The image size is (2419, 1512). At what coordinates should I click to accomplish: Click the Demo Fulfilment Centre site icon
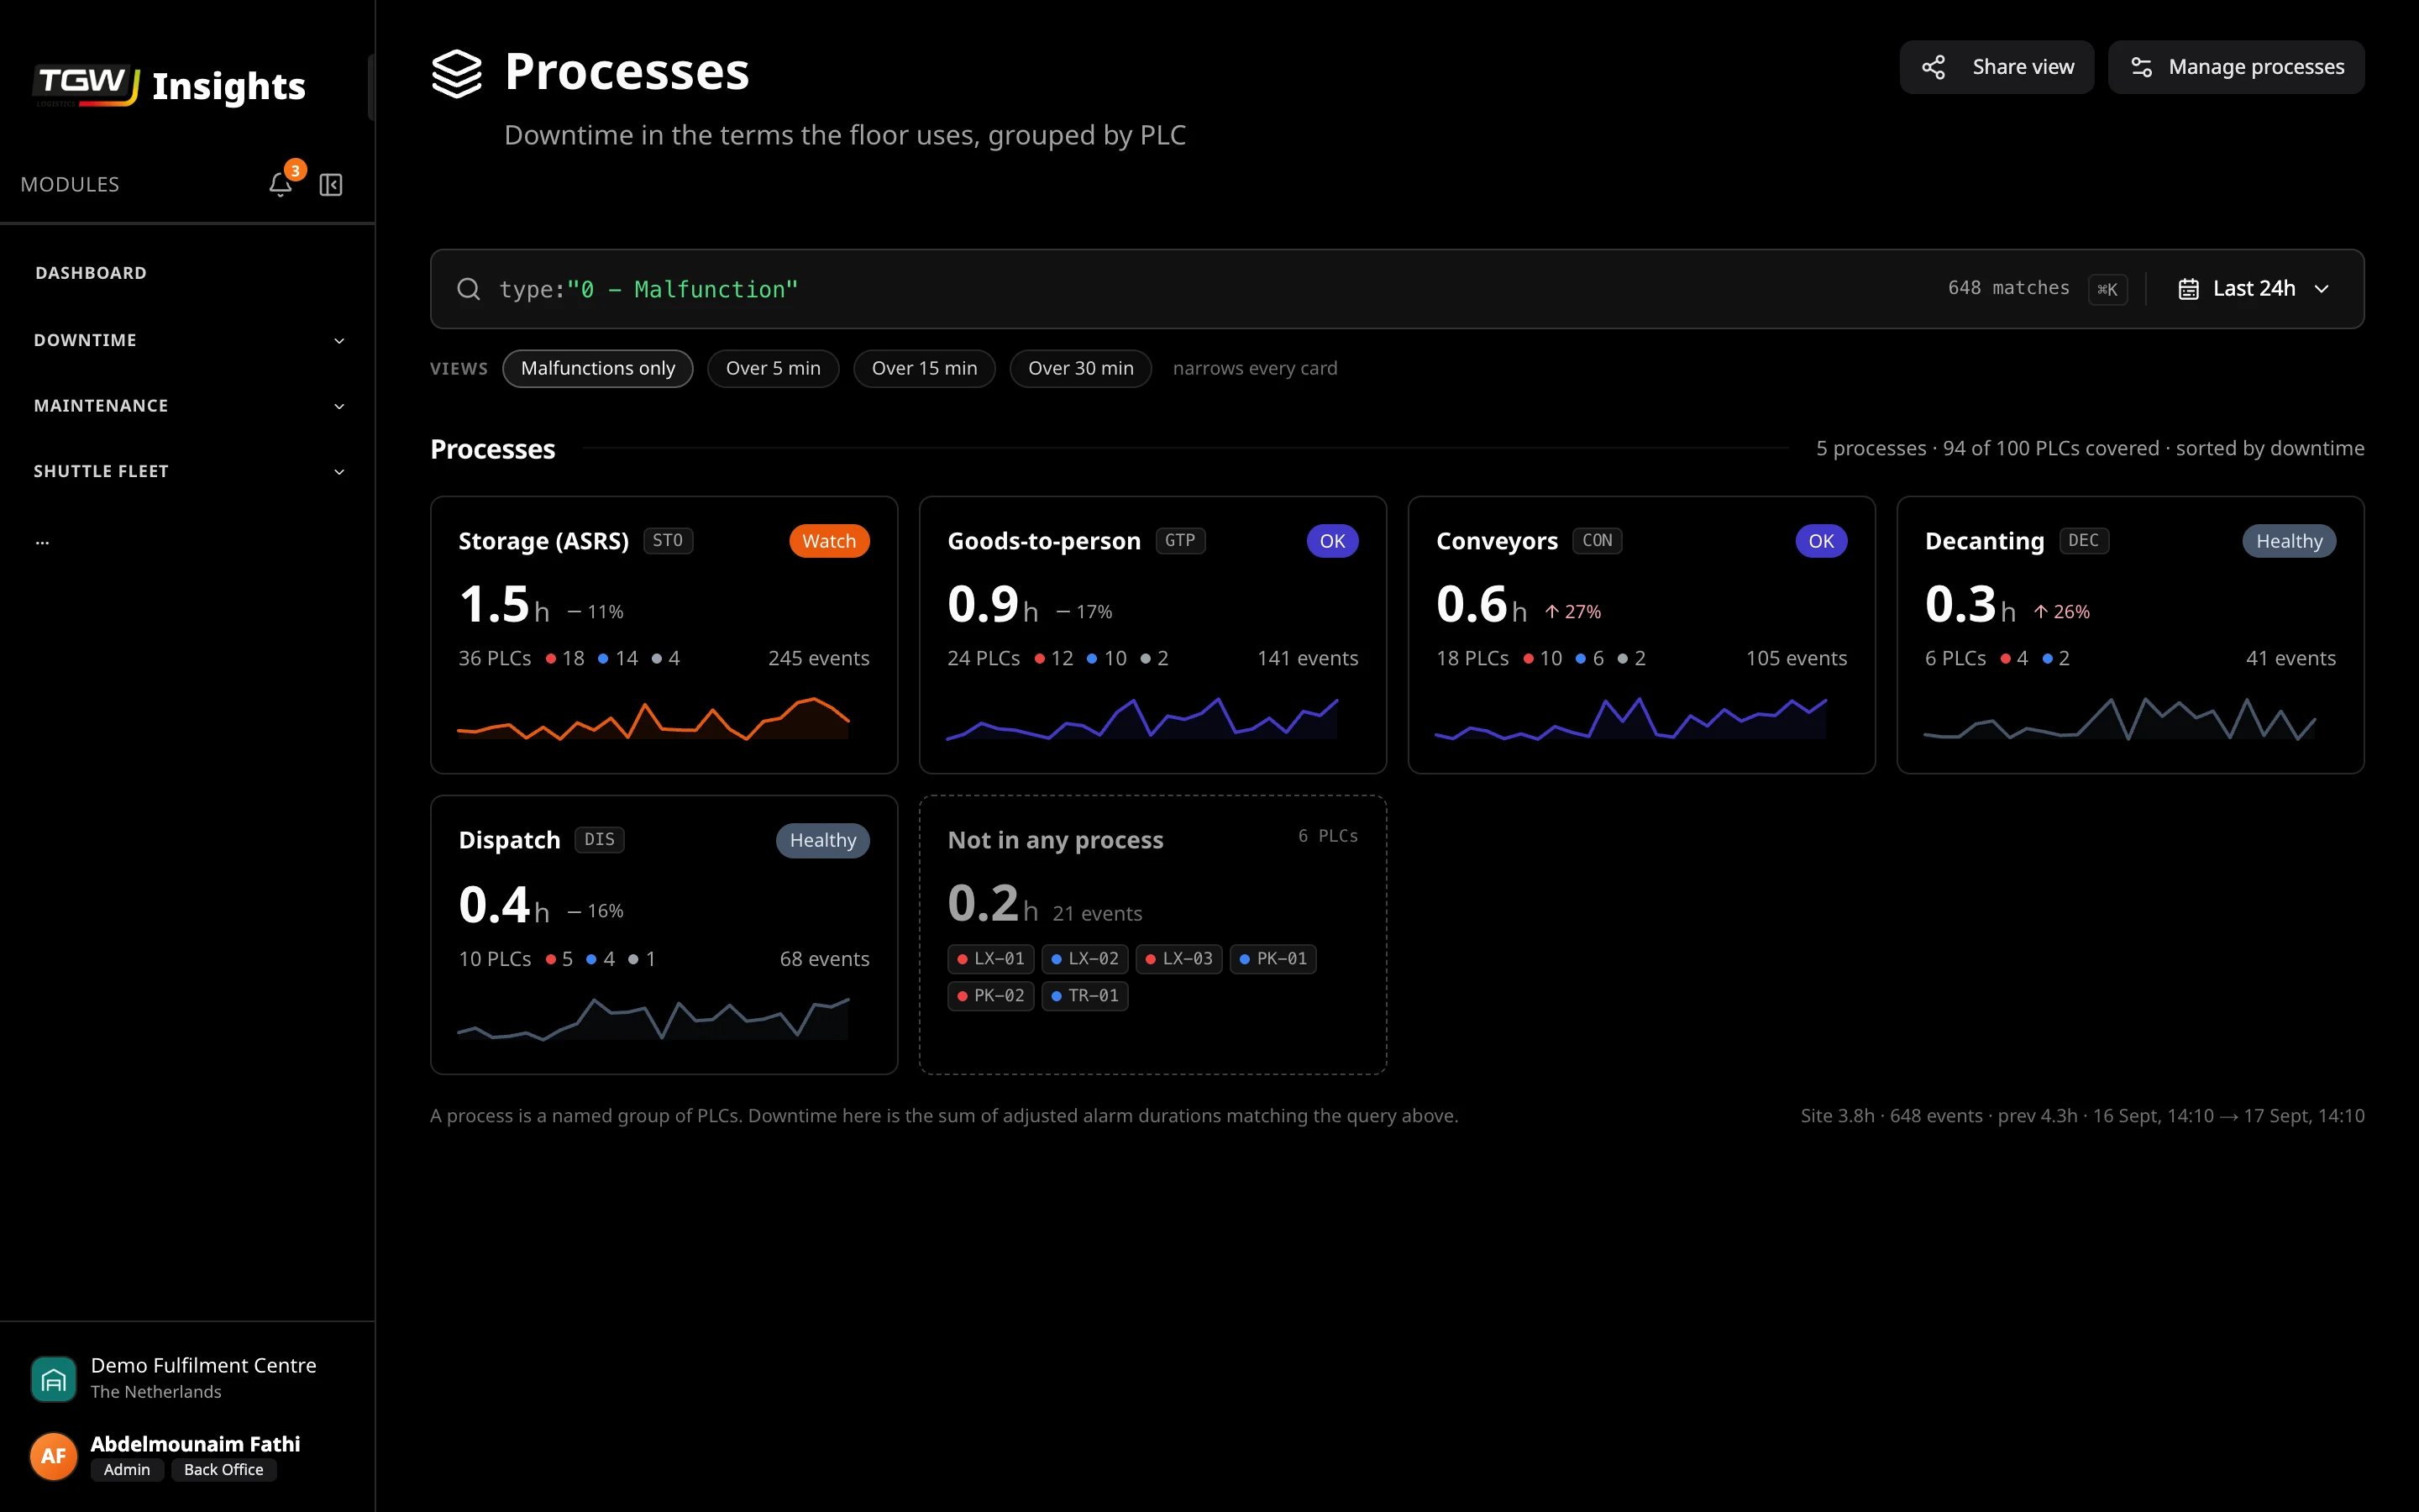click(53, 1378)
